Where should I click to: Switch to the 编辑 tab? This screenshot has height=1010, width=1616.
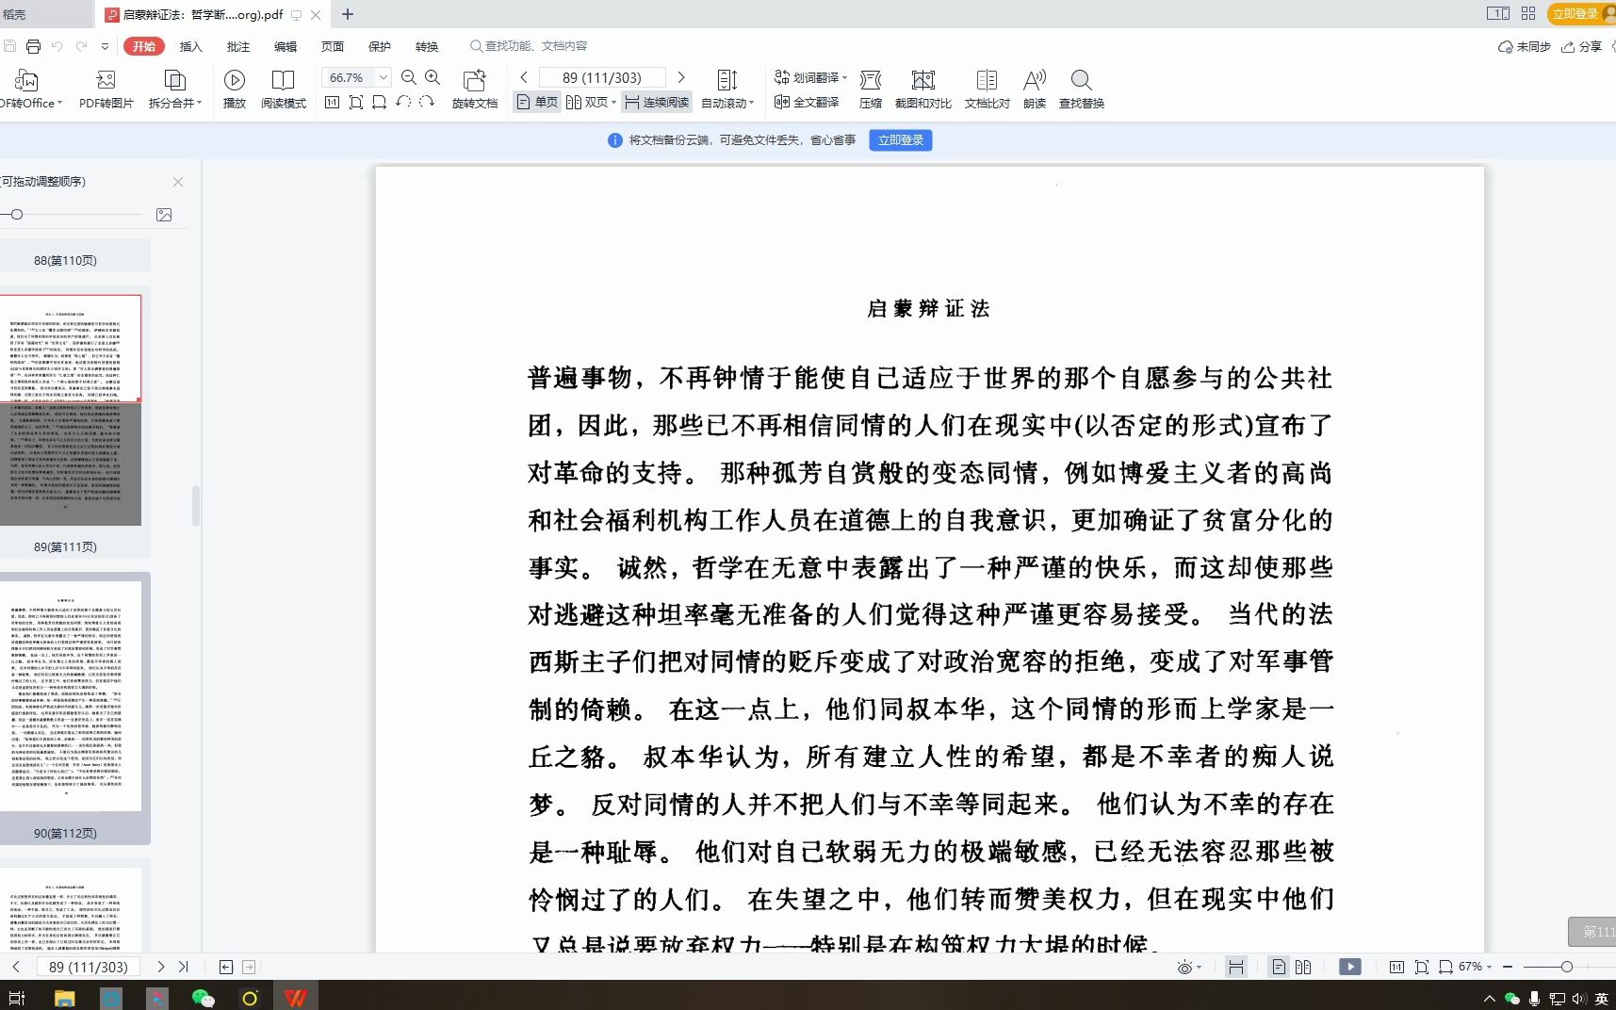(x=286, y=46)
